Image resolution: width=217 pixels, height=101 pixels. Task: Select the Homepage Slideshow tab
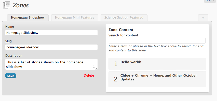point(28,18)
